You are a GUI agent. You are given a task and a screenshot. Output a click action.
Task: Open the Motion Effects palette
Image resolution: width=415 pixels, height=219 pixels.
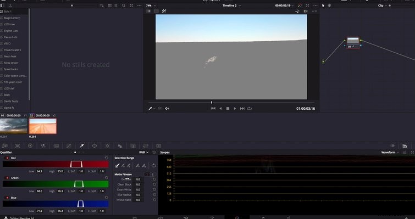pyautogui.click(x=56, y=146)
